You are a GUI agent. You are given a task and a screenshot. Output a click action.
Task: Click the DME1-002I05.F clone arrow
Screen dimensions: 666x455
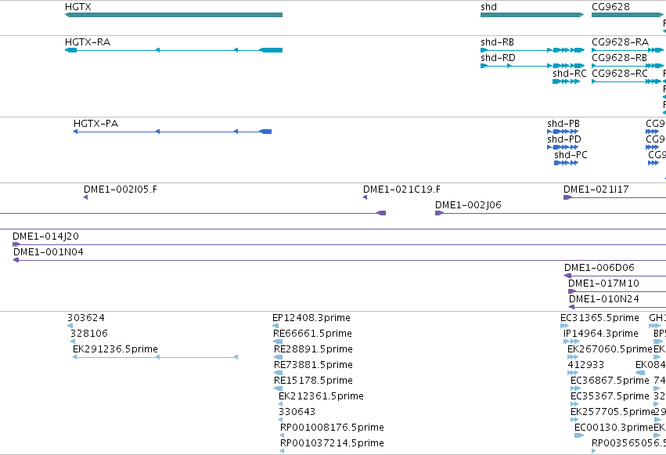coord(86,197)
